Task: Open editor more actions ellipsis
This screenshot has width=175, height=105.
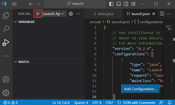Action: (x=169, y=14)
